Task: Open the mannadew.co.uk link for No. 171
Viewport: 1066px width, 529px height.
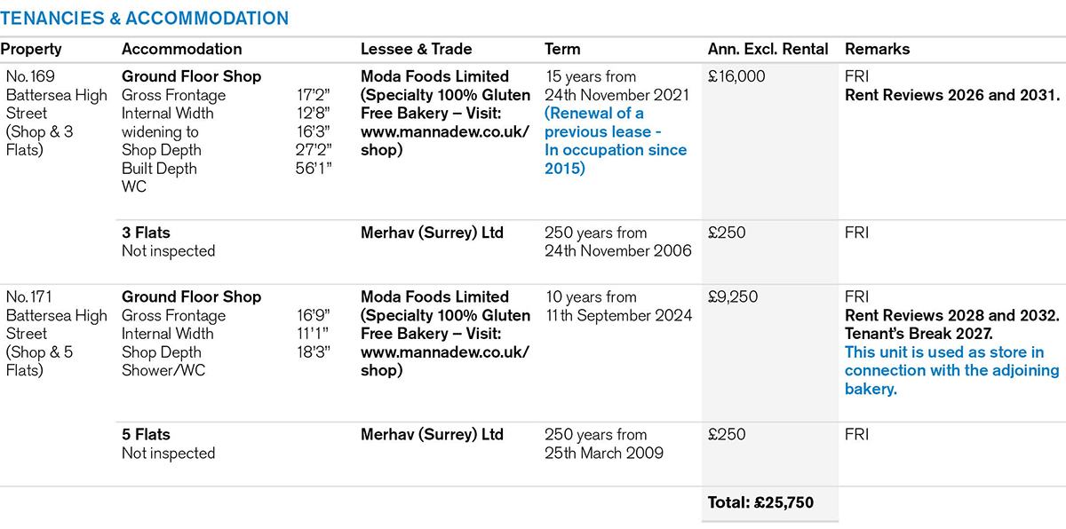Action: coord(445,351)
